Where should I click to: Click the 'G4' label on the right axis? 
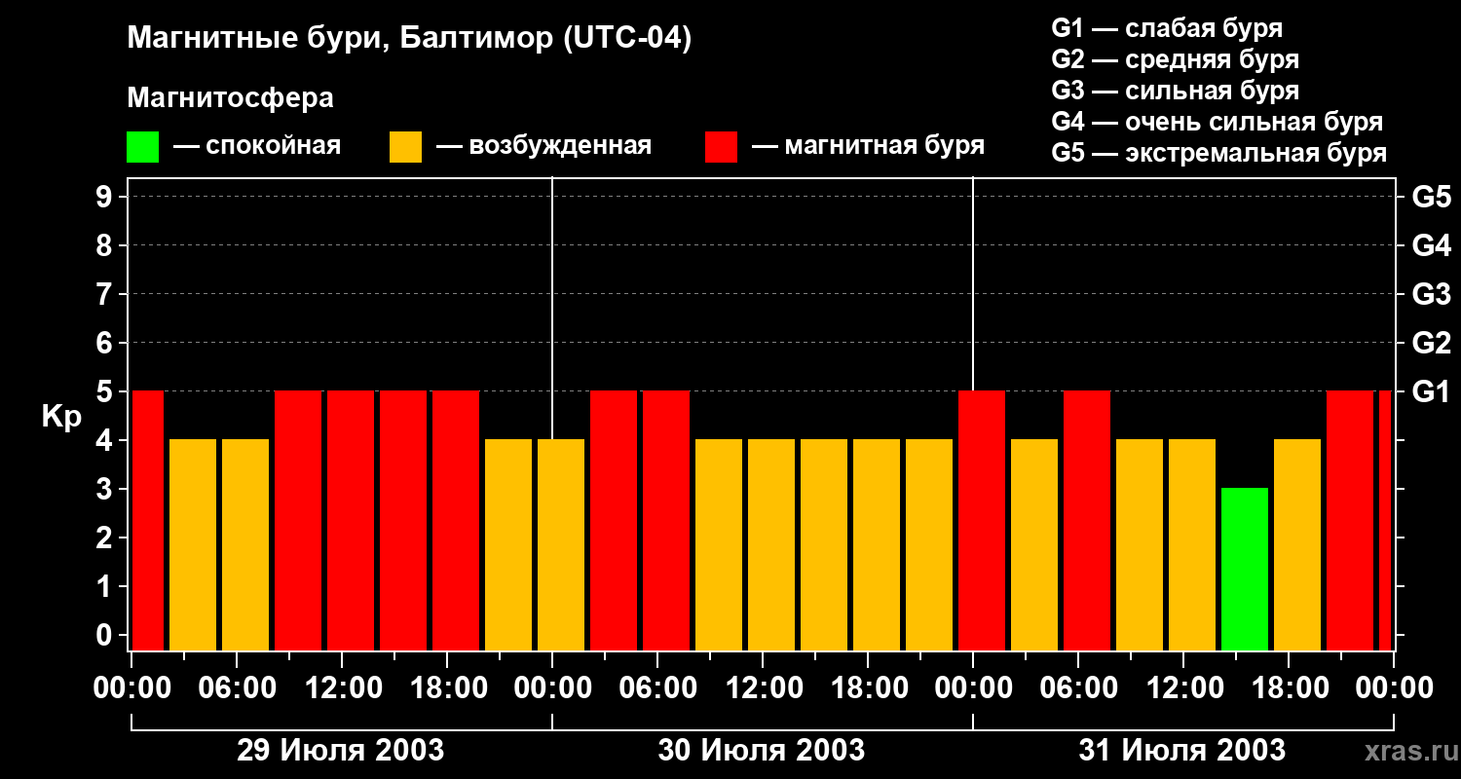point(1431,245)
